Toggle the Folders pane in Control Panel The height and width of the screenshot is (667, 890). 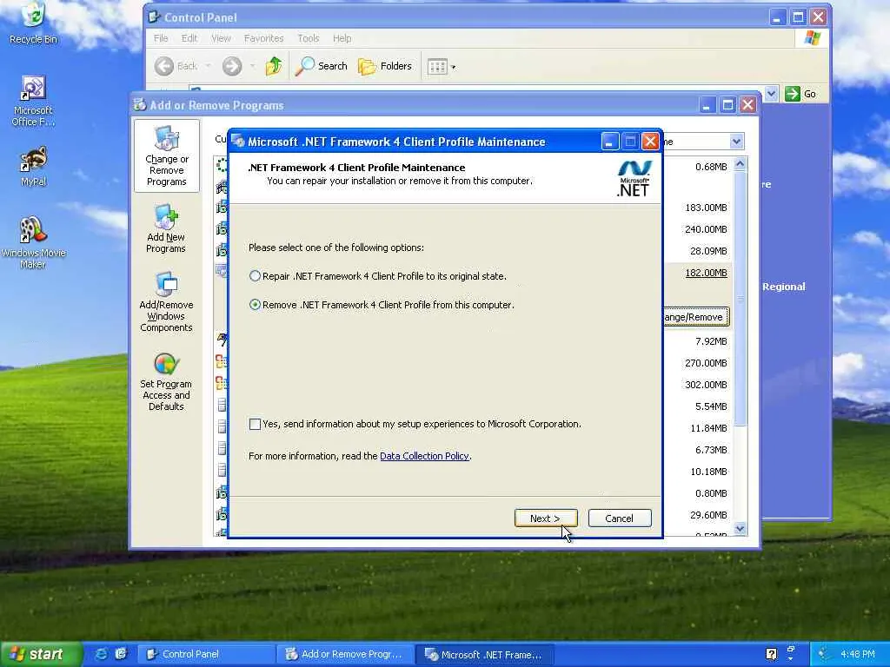tap(385, 66)
